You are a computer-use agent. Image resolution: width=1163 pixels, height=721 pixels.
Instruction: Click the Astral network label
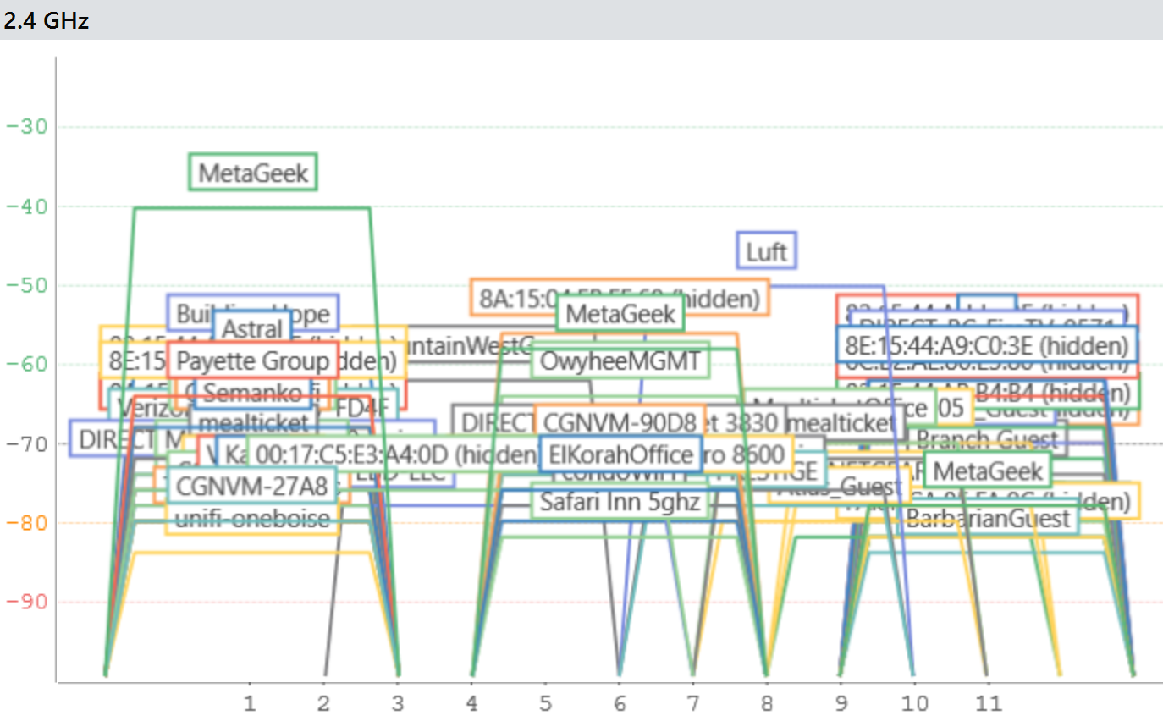tap(252, 330)
